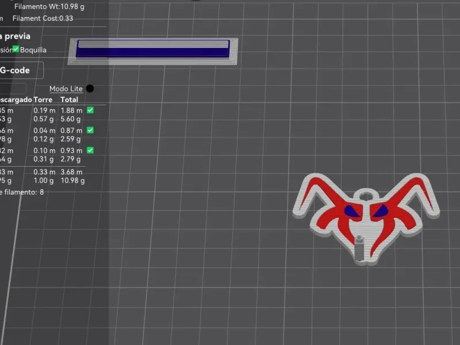Select the 0.10 m tower value
The height and width of the screenshot is (345, 460).
[x=44, y=151]
